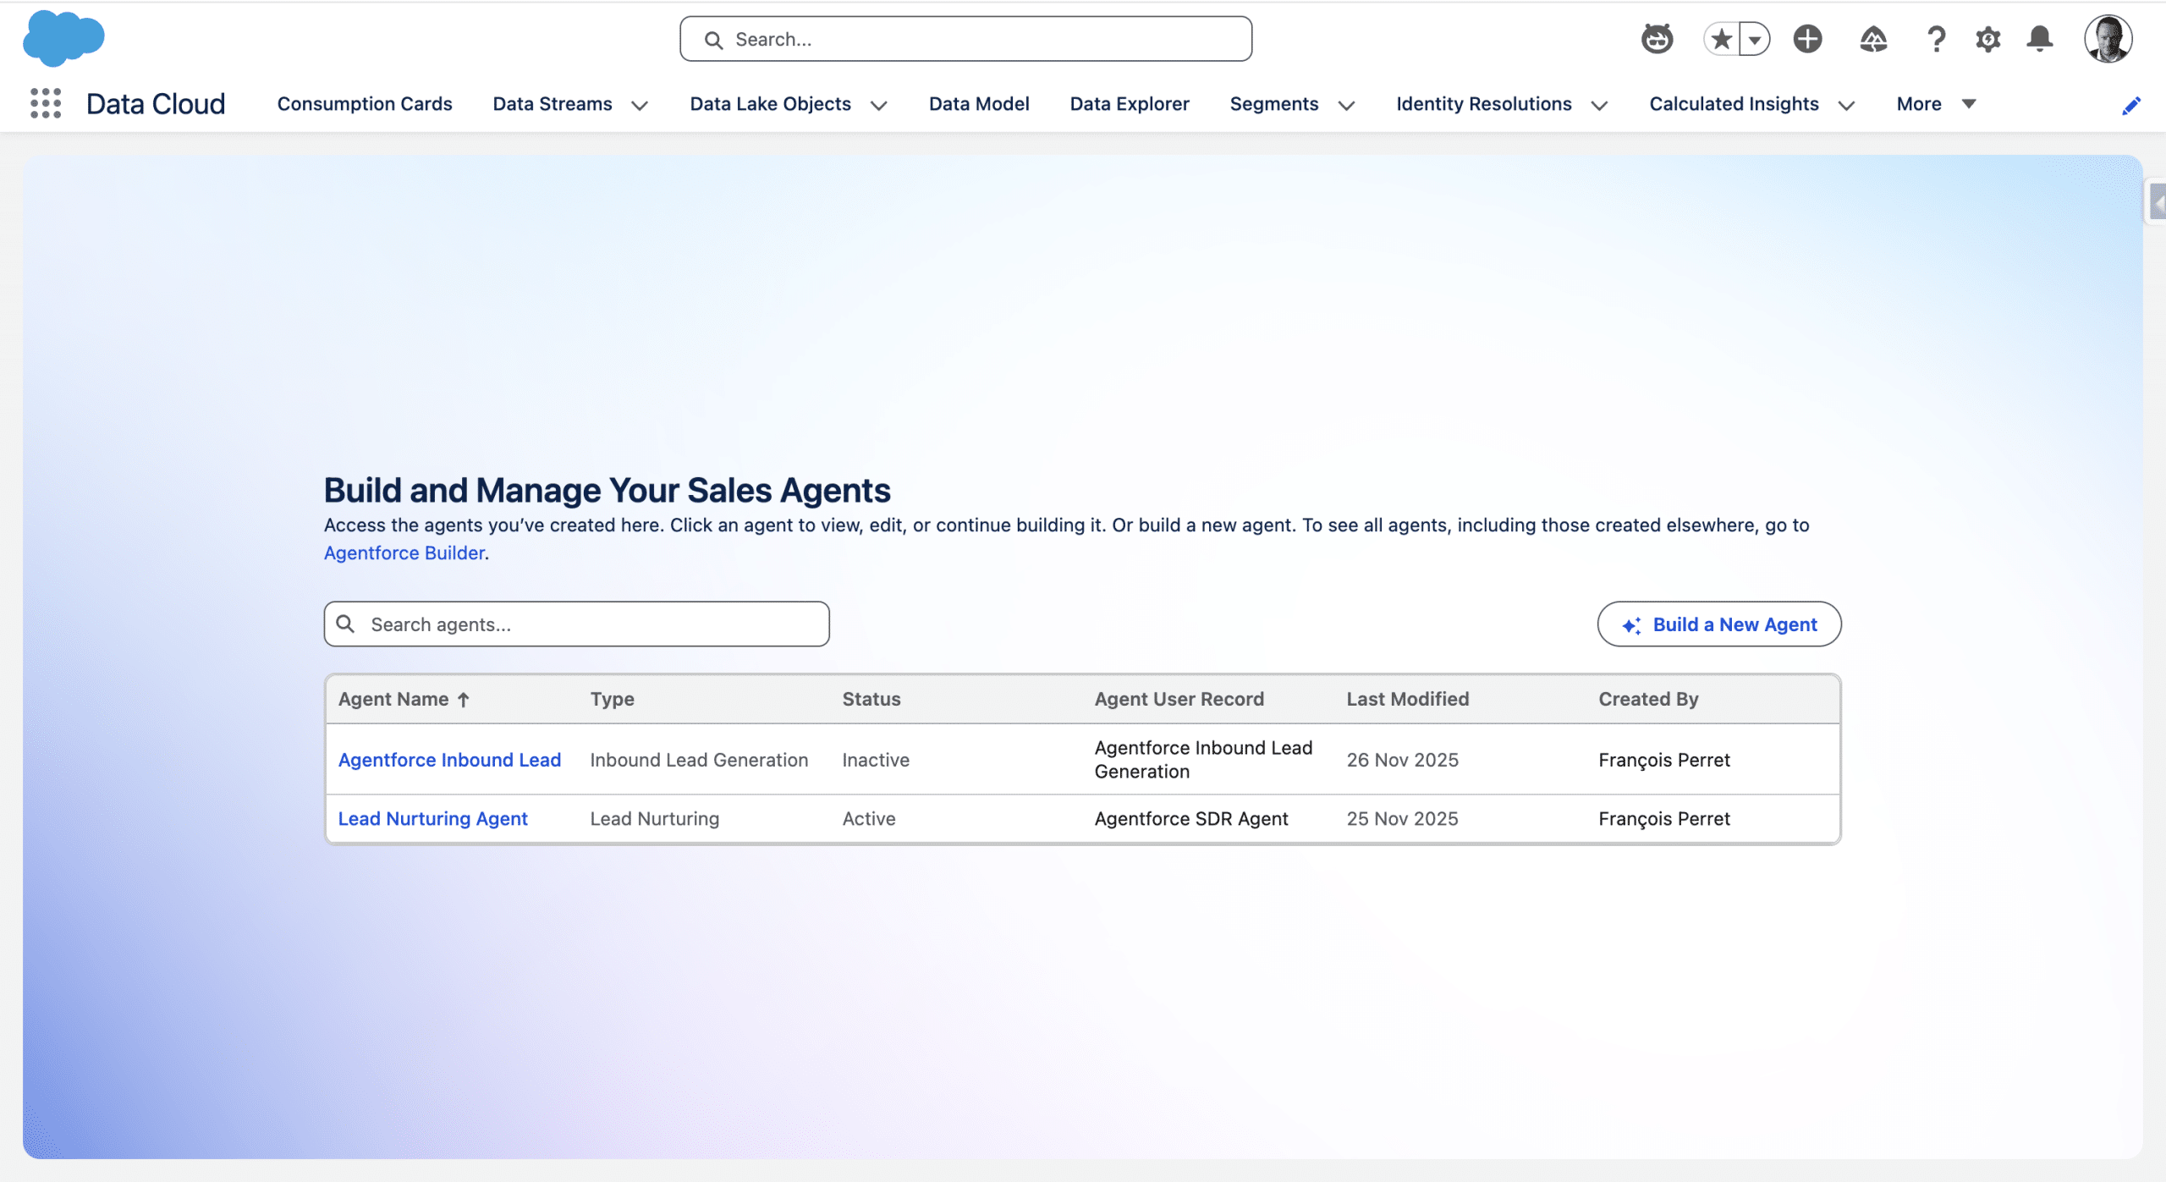This screenshot has height=1182, width=2166.
Task: Open the user profile avatar
Action: coord(2108,39)
